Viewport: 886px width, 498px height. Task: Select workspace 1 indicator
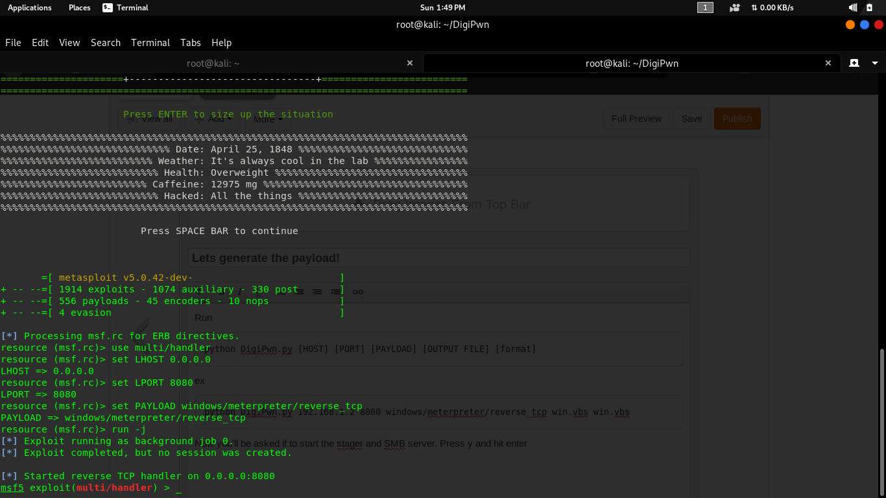(x=705, y=8)
